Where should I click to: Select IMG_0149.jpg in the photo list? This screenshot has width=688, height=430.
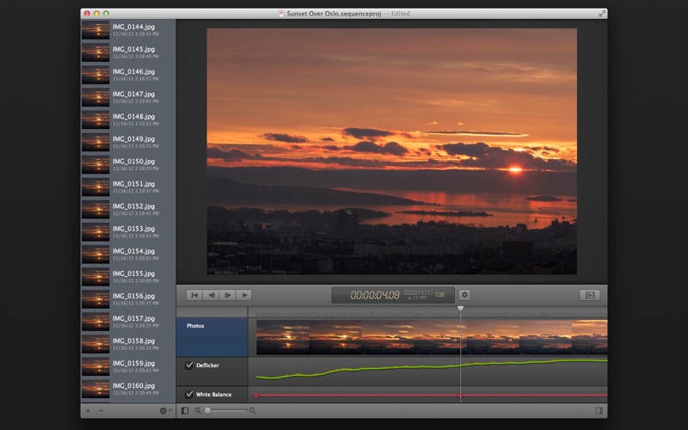(128, 142)
